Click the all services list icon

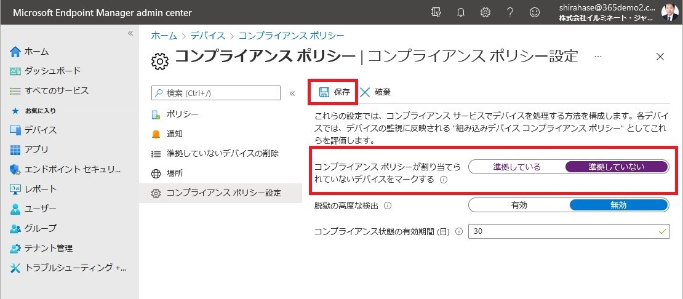(15, 92)
